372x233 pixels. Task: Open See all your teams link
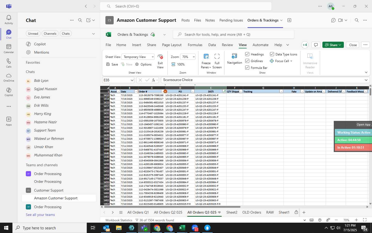40,215
